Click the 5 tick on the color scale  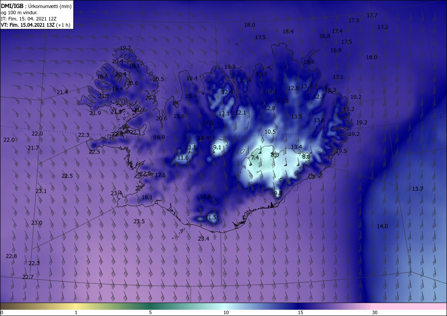tap(150, 313)
